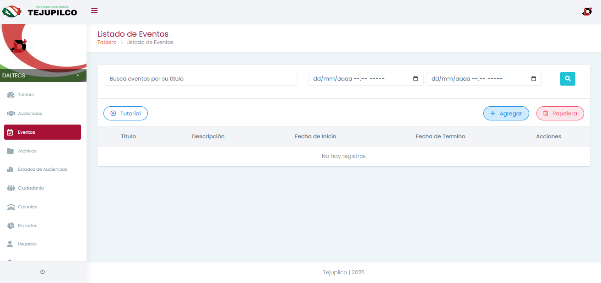Expand the DALTECS user dropdown
Image resolution: width=601 pixels, height=283 pixels.
78,75
